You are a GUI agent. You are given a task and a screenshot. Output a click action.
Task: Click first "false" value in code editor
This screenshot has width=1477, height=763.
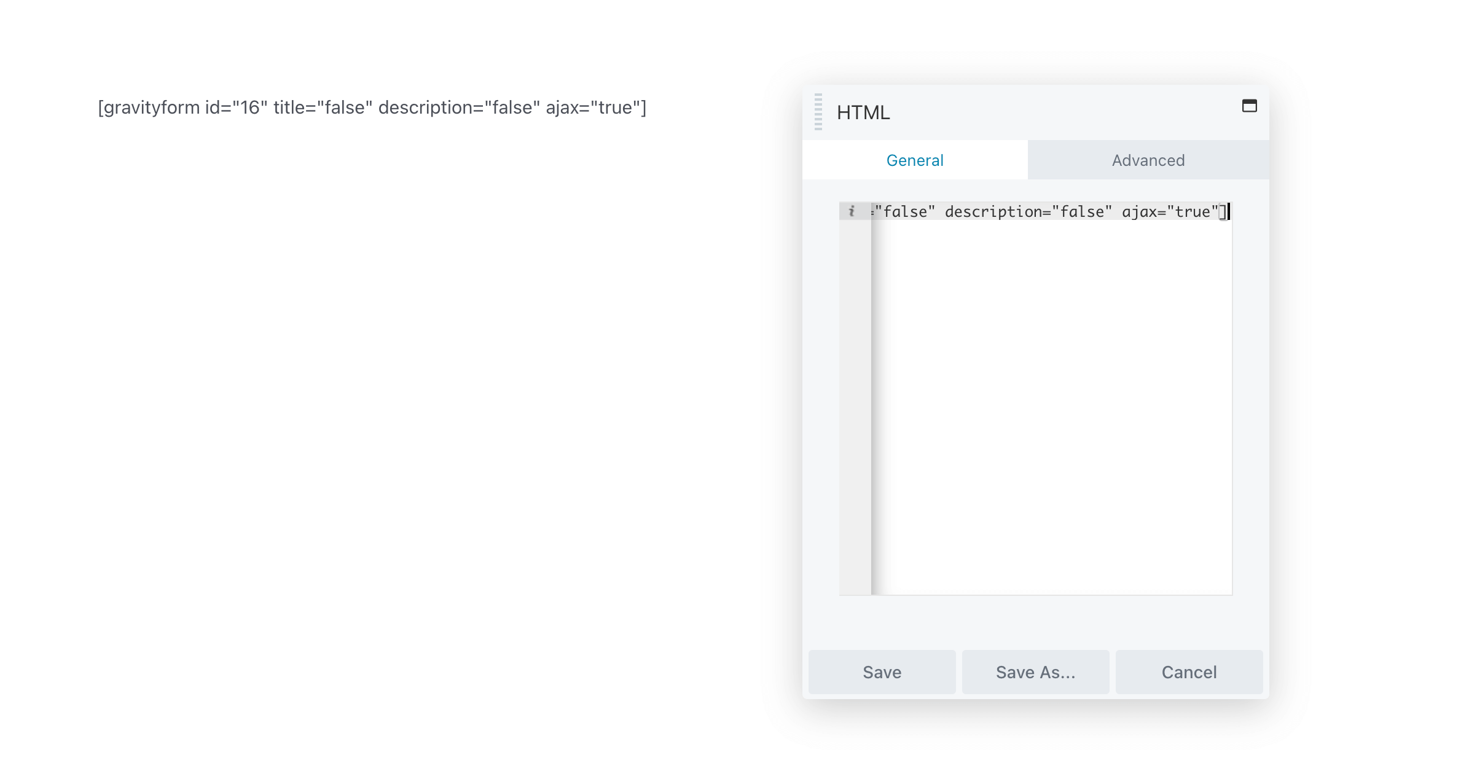coord(906,212)
